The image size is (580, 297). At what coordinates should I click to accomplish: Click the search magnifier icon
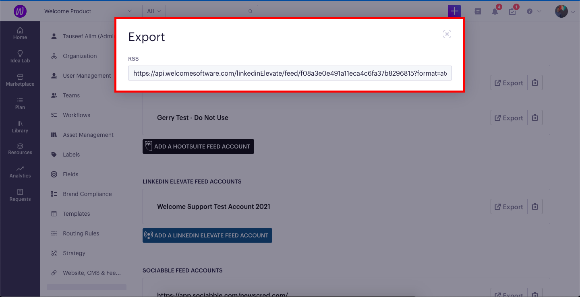[x=251, y=11]
